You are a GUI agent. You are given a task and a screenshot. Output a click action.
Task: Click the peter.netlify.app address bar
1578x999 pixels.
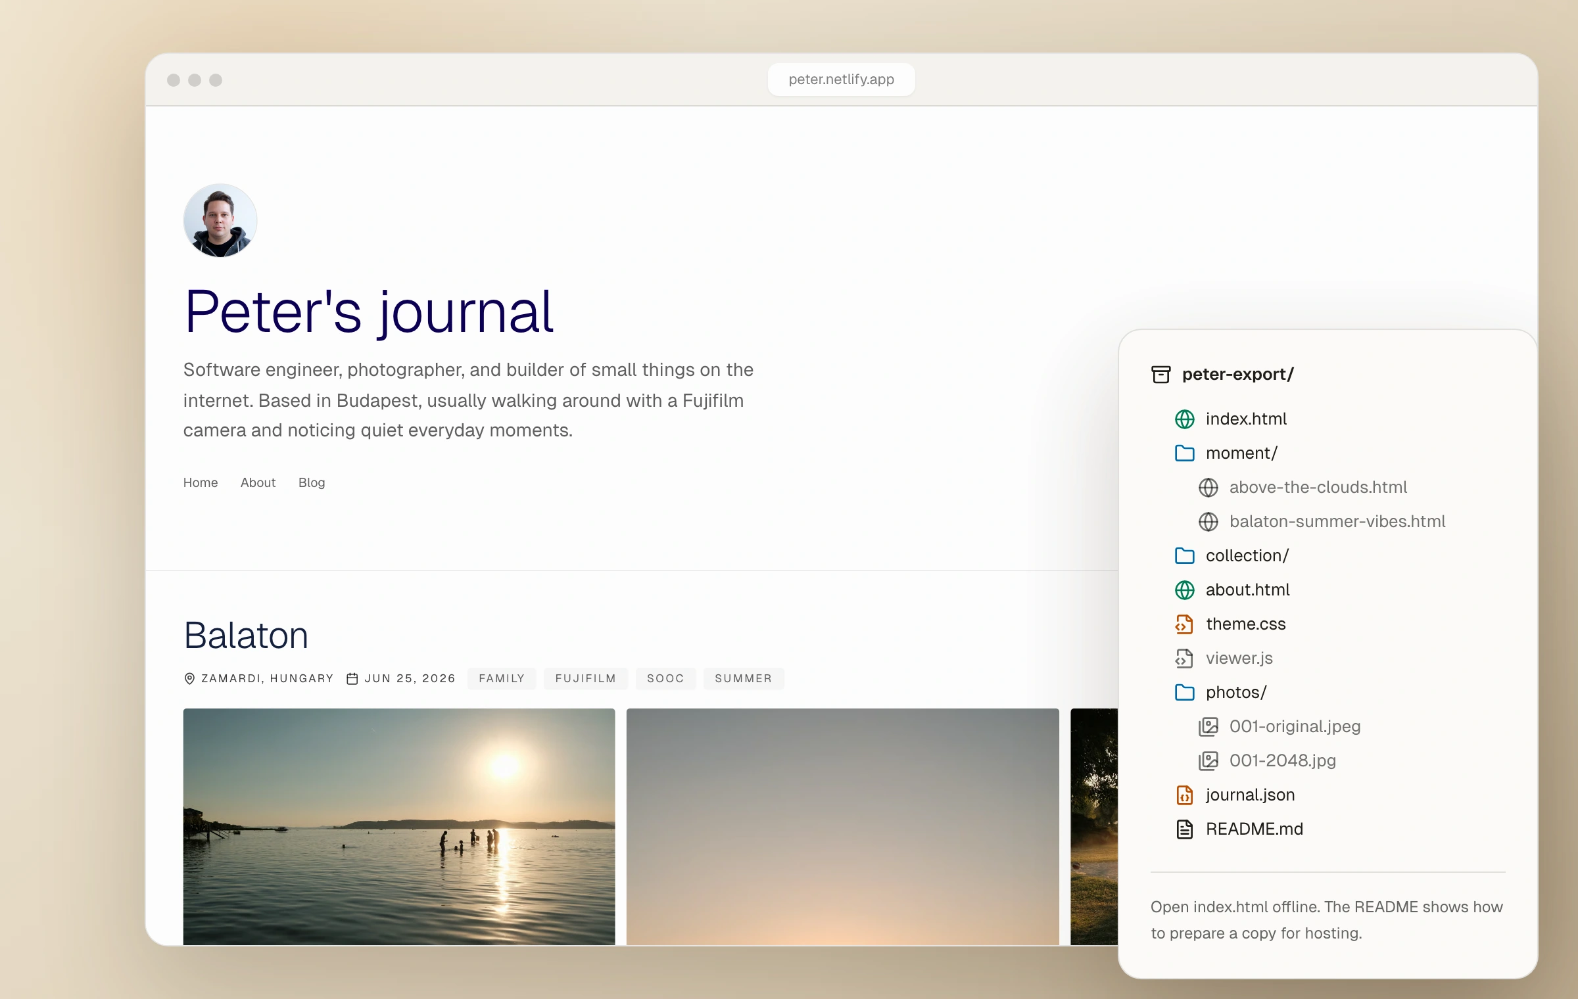click(x=842, y=80)
